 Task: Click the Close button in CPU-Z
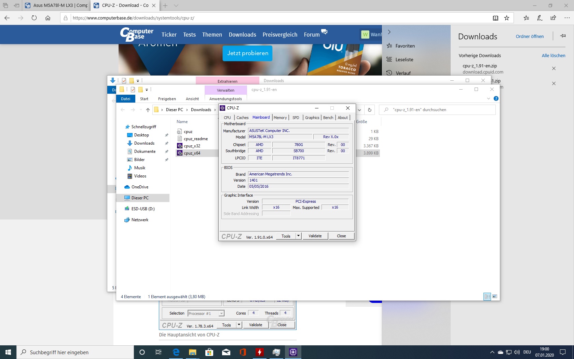coord(341,236)
